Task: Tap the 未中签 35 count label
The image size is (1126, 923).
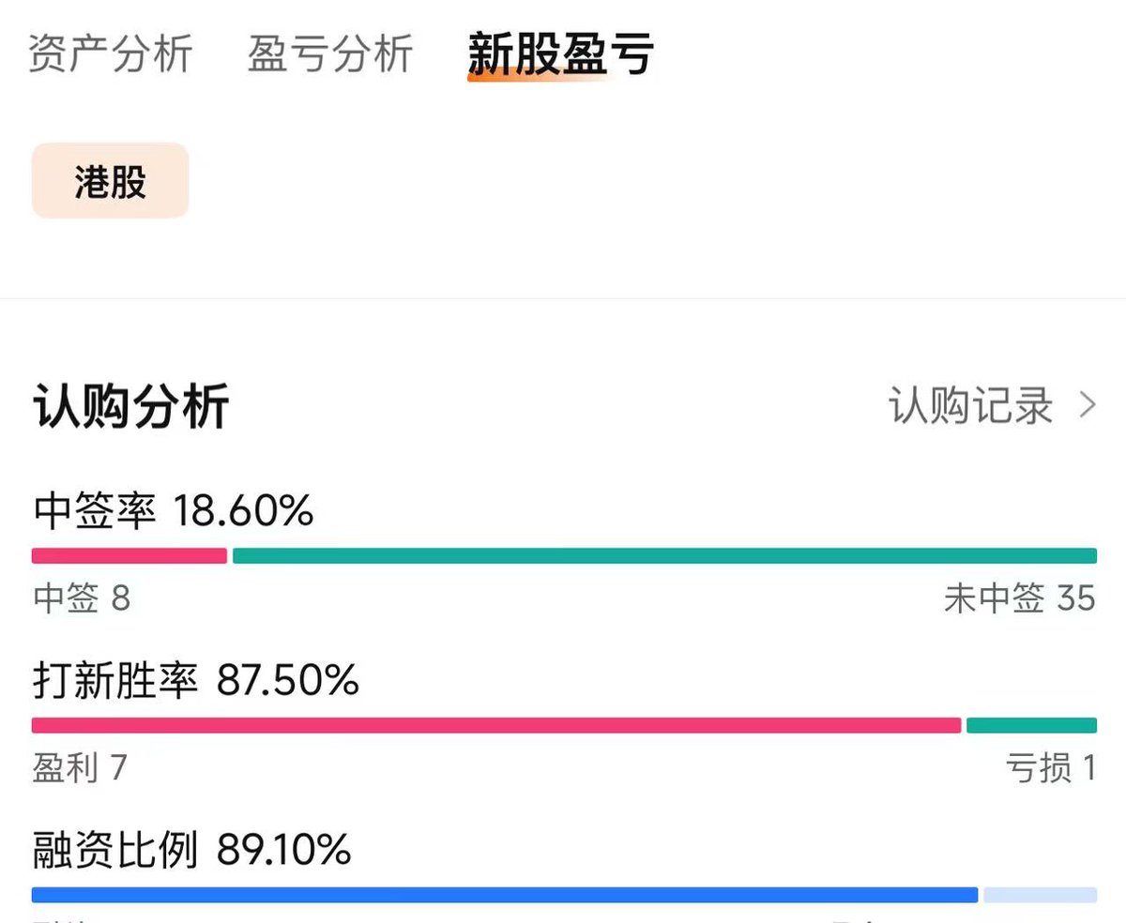Action: [1020, 598]
